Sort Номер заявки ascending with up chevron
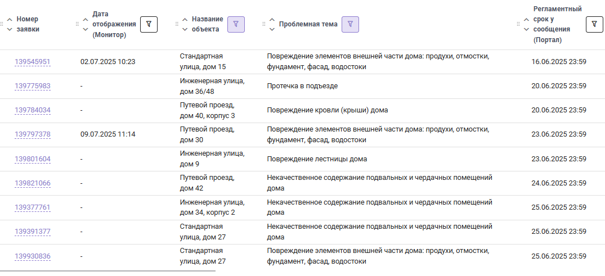The image size is (605, 276). [x=10, y=20]
